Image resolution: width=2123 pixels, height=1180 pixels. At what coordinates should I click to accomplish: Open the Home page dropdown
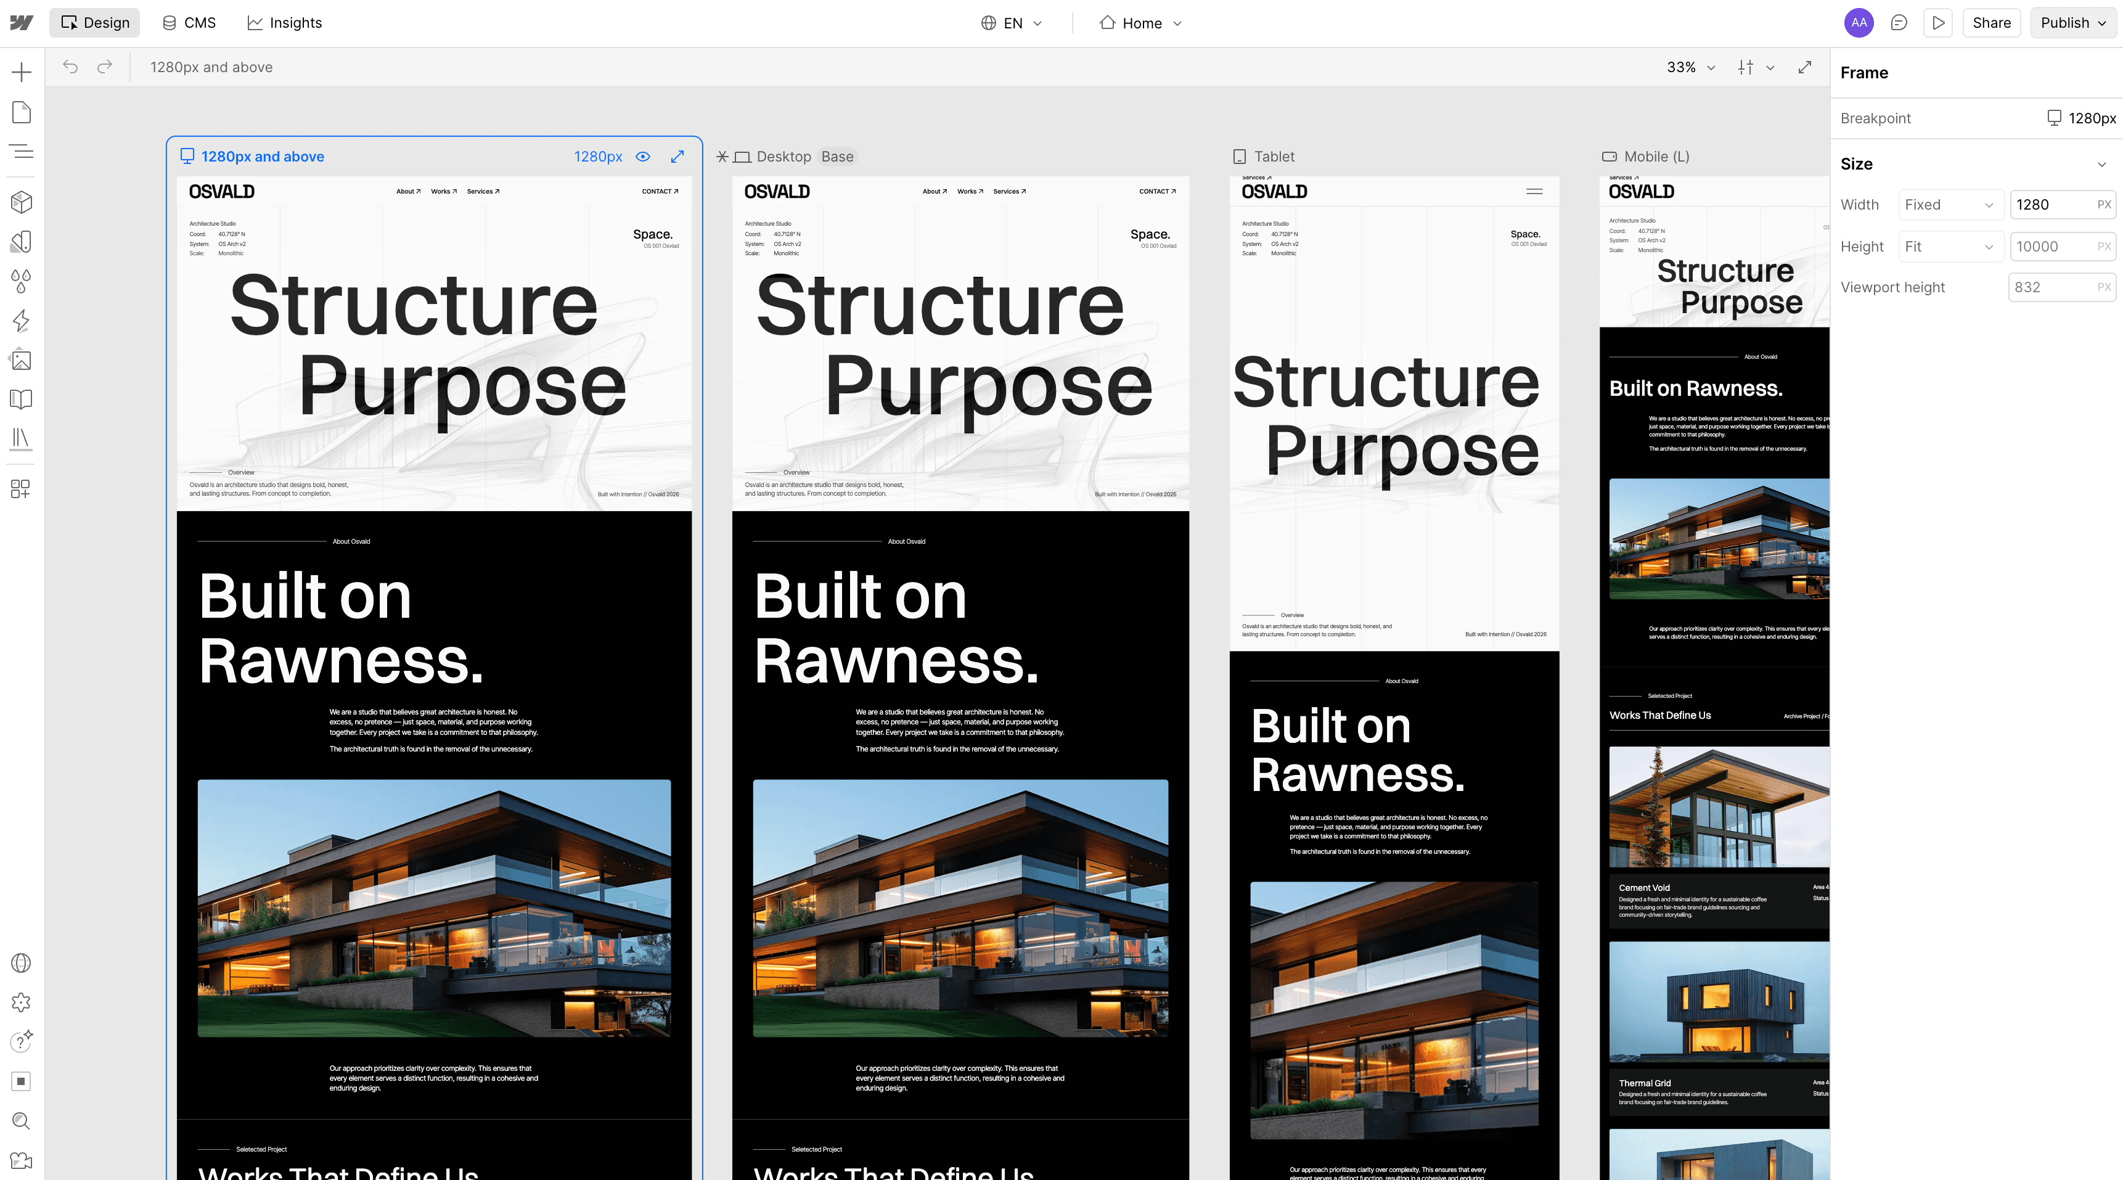[x=1142, y=23]
